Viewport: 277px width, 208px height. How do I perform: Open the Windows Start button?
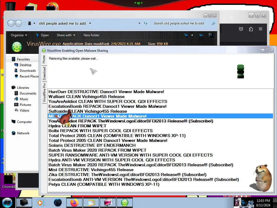pos(7,203)
